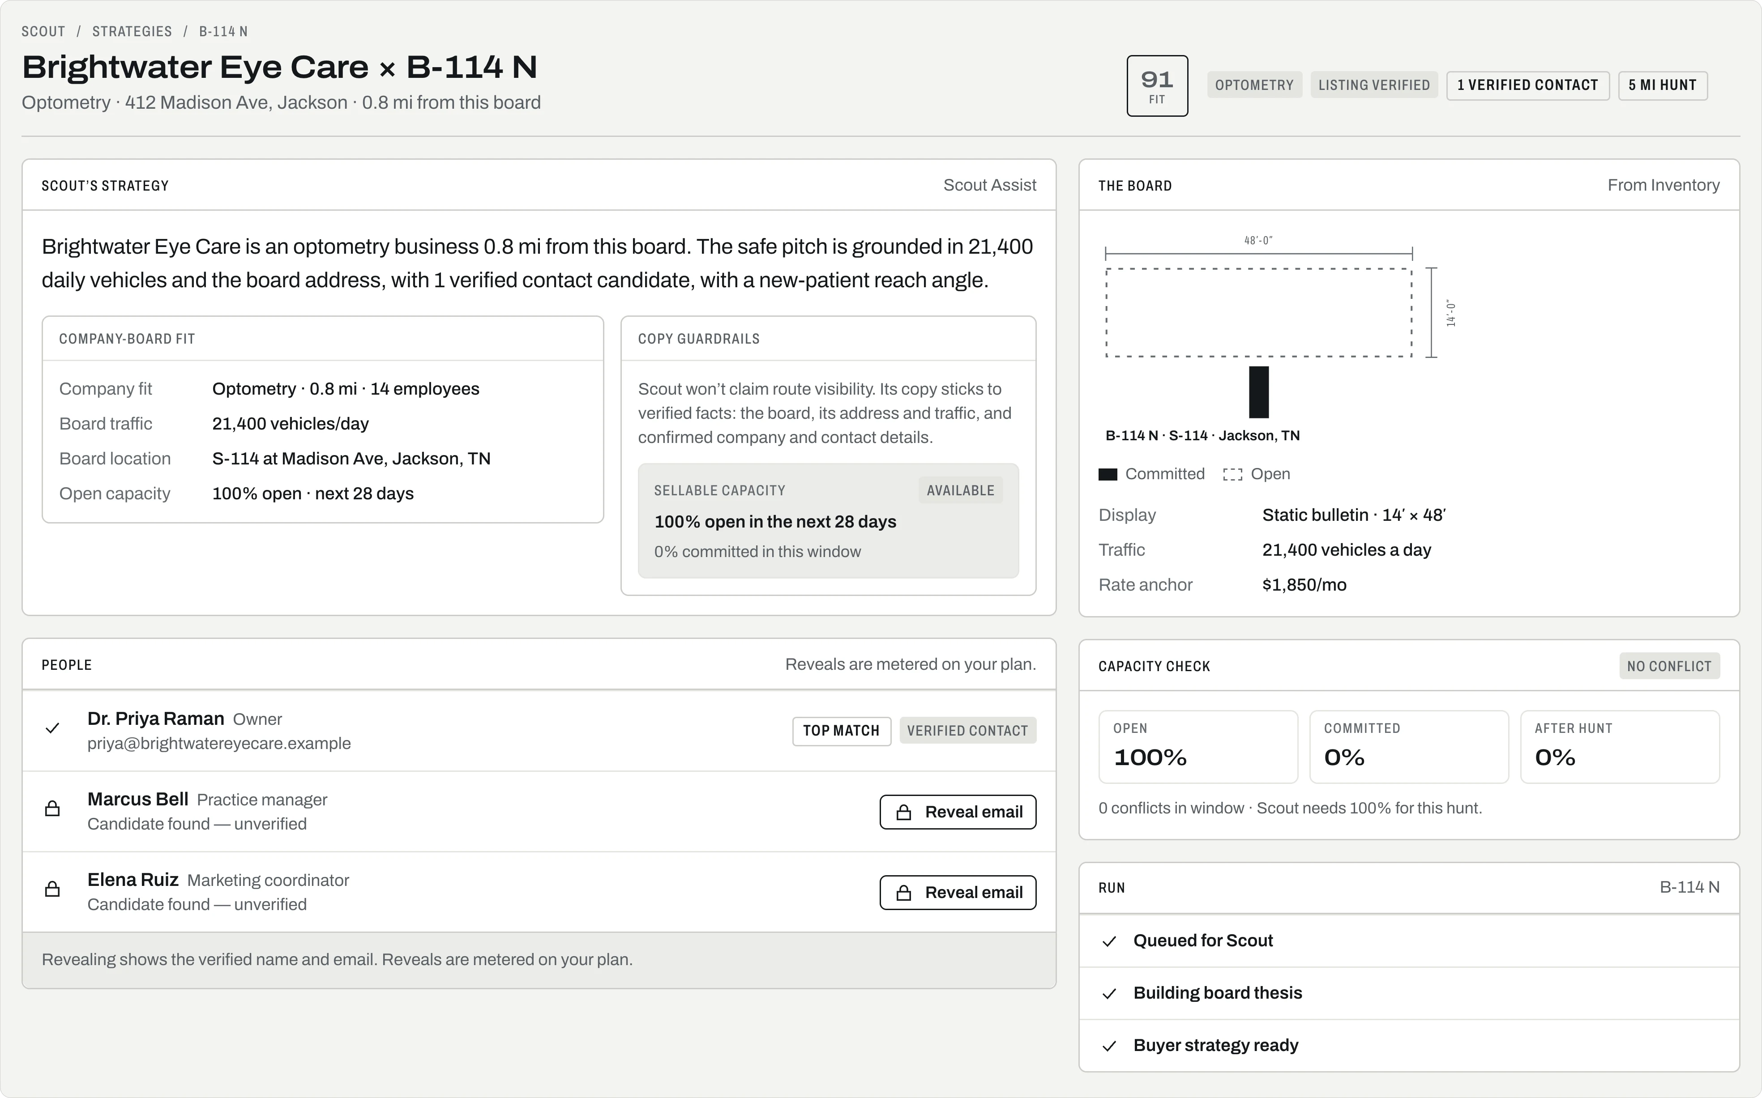The width and height of the screenshot is (1762, 1098).
Task: Click '100% open · next 28 days' value
Action: pos(312,494)
